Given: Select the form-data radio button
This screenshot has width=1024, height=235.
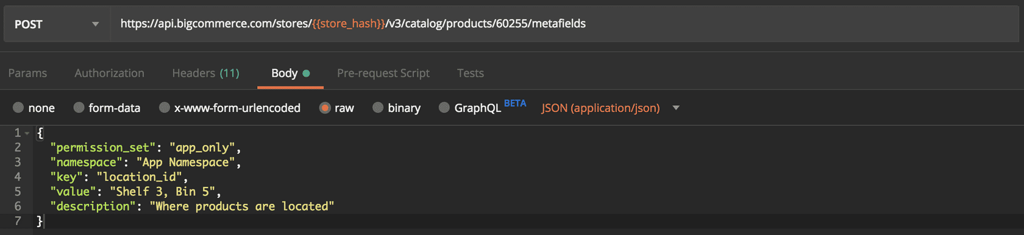Looking at the screenshot, I should click(79, 108).
